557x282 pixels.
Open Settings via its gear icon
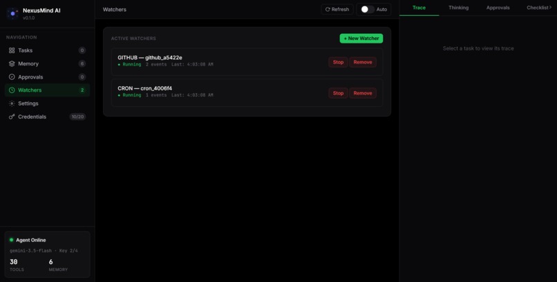point(12,103)
